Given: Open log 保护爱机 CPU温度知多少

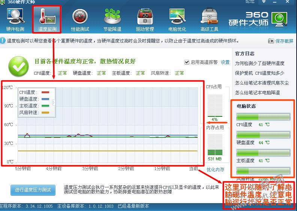Looking at the screenshot, I should (x=259, y=73).
